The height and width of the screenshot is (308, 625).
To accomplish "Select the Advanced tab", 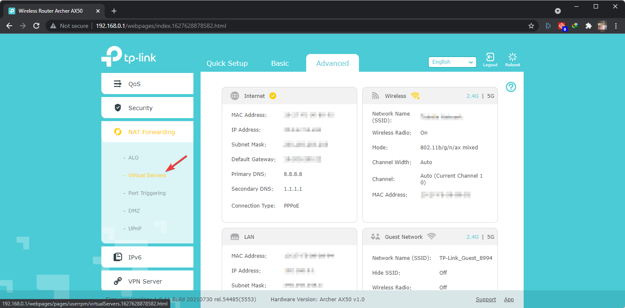I will (332, 63).
